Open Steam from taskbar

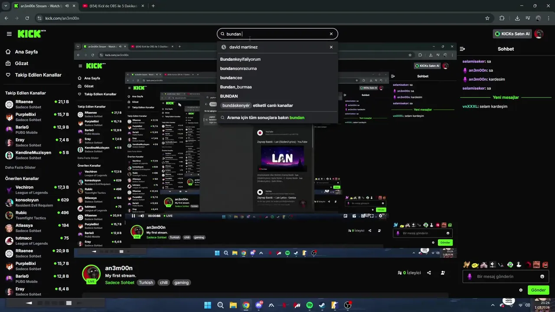point(322,305)
